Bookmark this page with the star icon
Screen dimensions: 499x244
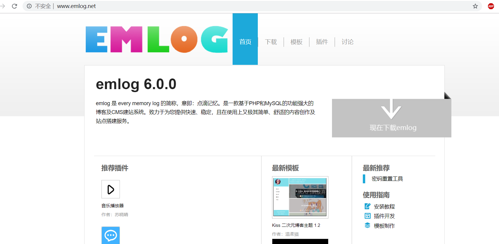pyautogui.click(x=475, y=6)
